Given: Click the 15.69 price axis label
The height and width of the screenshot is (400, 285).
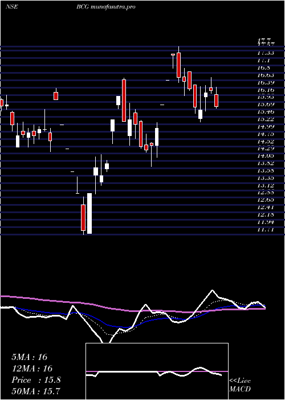Looking at the screenshot, I should [x=266, y=105].
